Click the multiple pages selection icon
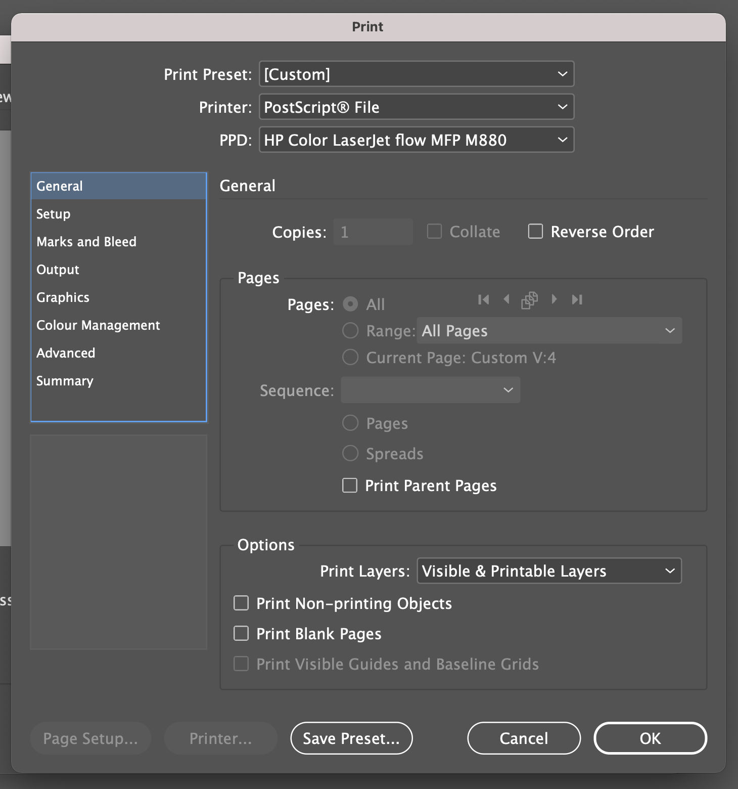Screen dimensions: 738x789 click(529, 300)
